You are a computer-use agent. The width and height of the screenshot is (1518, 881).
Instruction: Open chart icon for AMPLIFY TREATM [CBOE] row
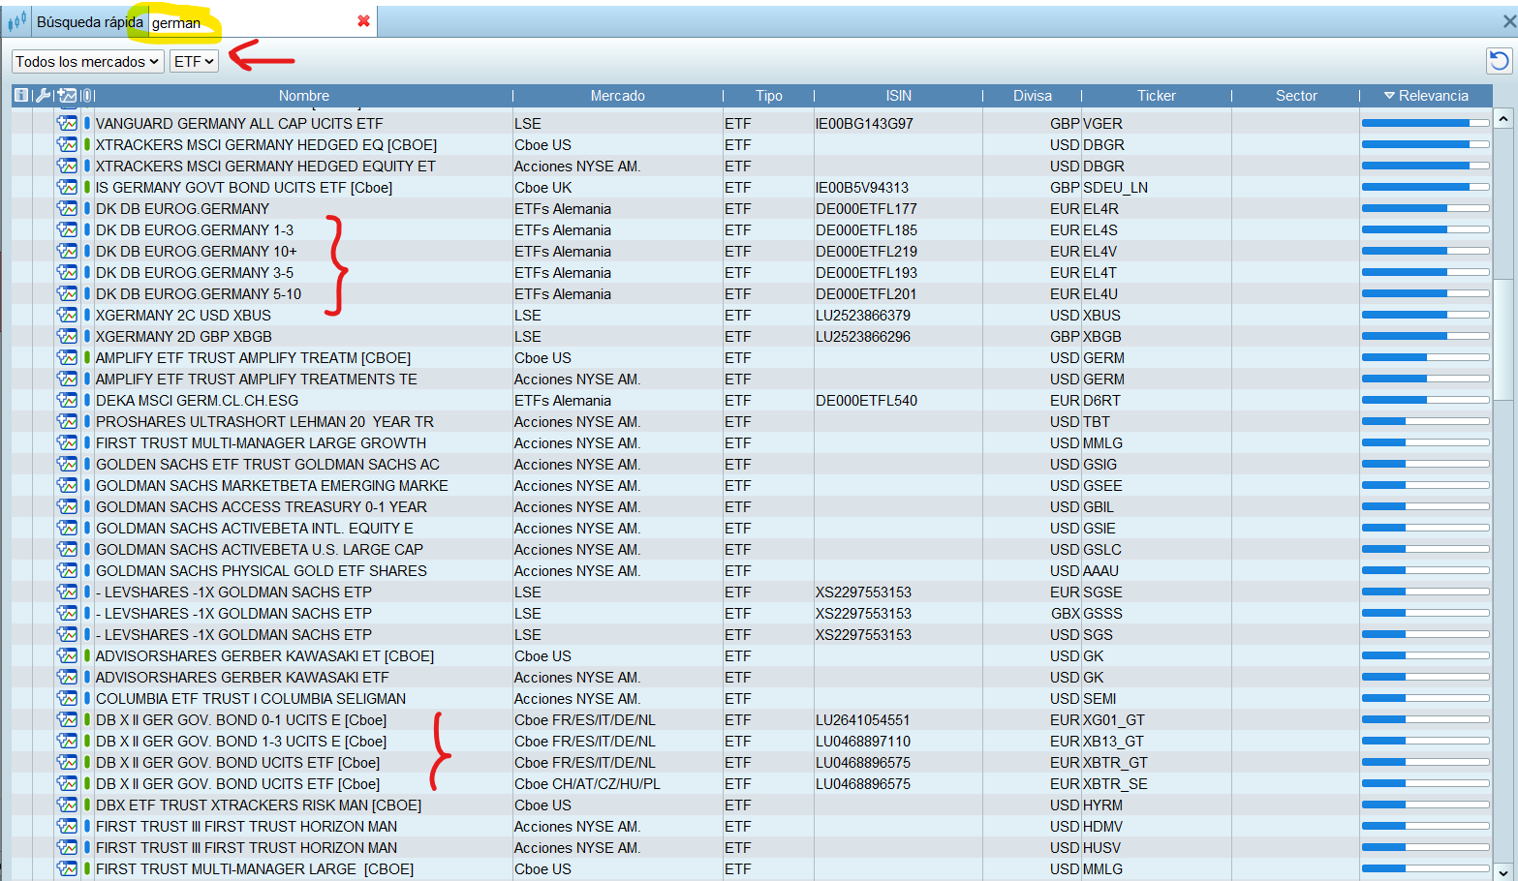tap(67, 357)
